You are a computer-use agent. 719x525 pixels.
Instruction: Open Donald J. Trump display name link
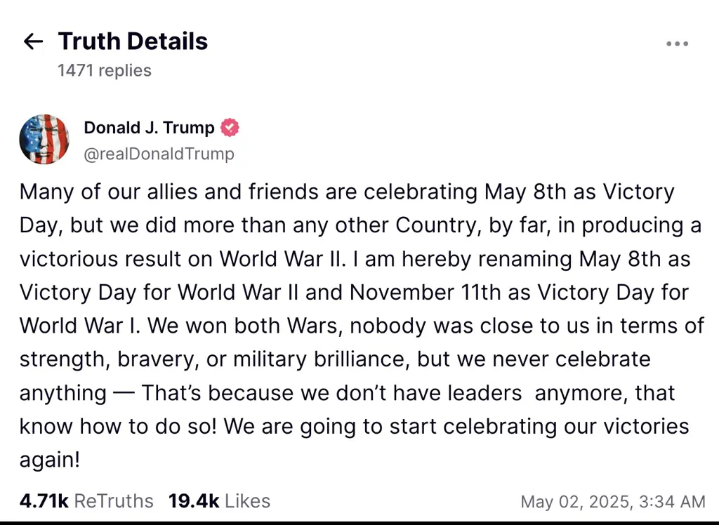149,128
